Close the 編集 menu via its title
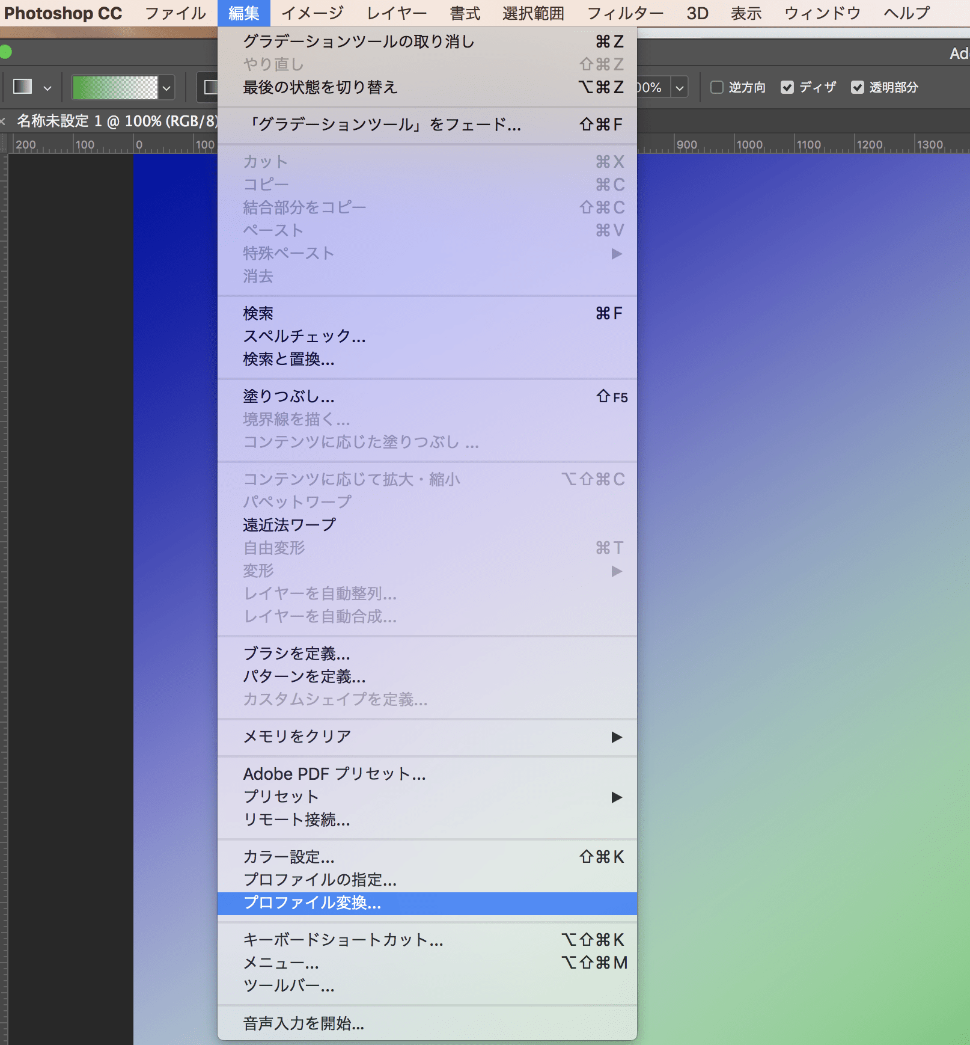This screenshot has height=1045, width=970. tap(244, 13)
